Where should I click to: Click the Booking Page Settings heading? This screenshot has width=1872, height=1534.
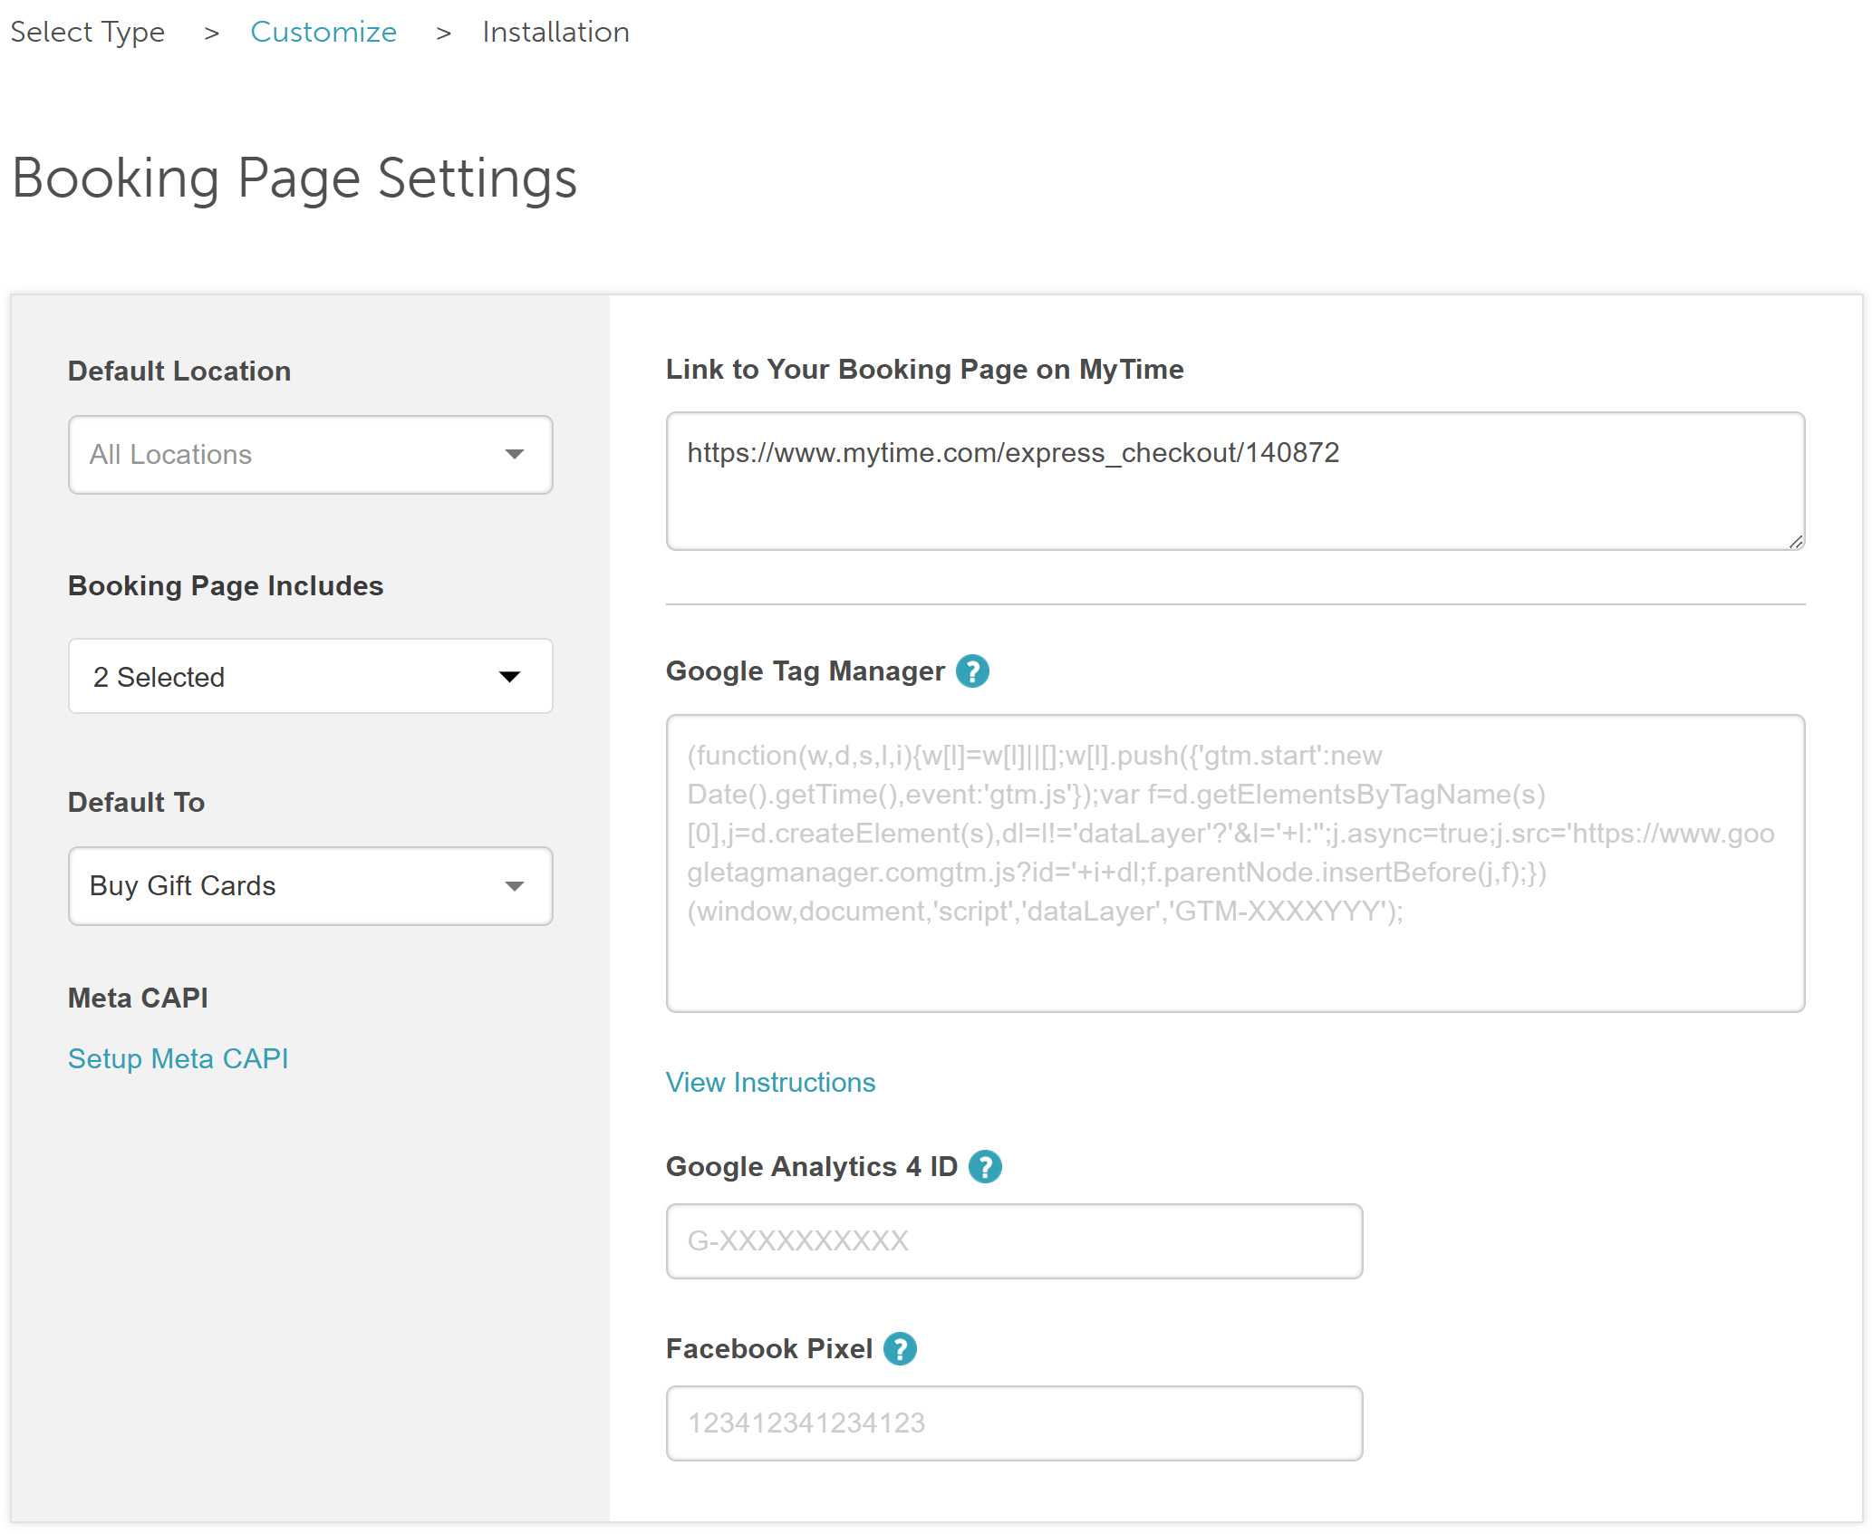pyautogui.click(x=294, y=178)
